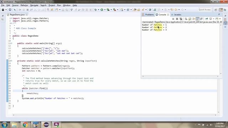
Task: Click the Debug bug icon in toolbar
Action: [95, 10]
